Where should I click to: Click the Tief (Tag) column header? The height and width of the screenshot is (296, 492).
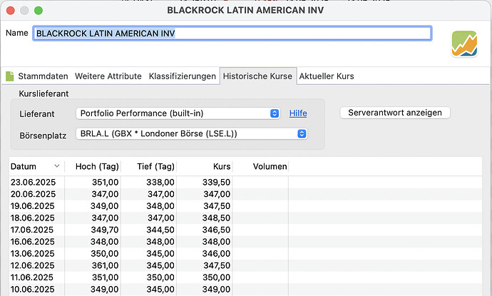click(149, 166)
